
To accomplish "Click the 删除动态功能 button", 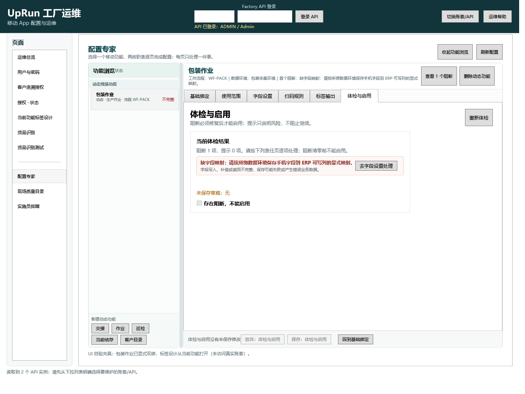I will pyautogui.click(x=477, y=76).
